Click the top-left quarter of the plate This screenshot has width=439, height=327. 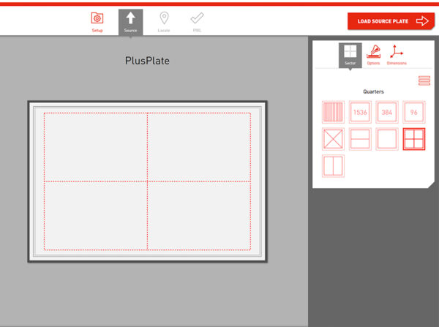[96, 147]
